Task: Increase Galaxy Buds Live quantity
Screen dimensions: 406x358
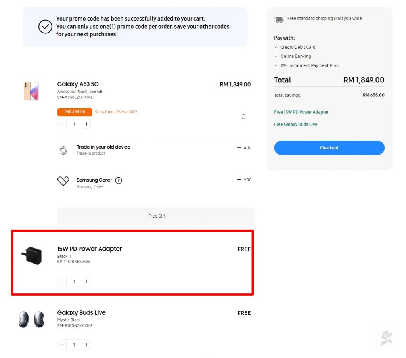Action: (86, 345)
